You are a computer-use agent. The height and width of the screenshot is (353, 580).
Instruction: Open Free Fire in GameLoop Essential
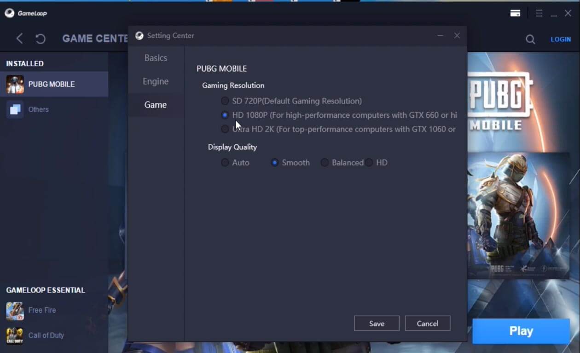click(x=54, y=311)
